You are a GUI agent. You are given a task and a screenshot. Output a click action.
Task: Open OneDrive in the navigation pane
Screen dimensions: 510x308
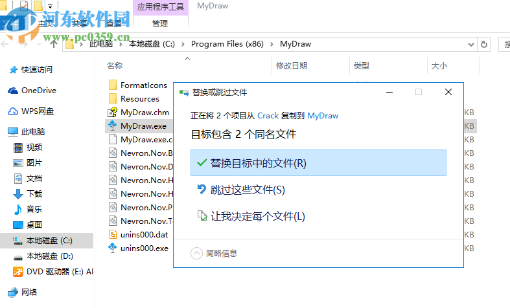(39, 91)
